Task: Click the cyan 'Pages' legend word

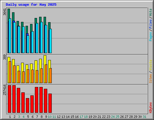Action: 151,37
